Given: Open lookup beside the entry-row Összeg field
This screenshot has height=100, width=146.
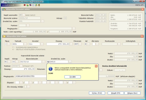Looking at the screenshot, I should tap(71, 44).
